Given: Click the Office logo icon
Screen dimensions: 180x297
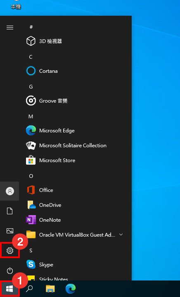Looking at the screenshot, I should tap(31, 190).
